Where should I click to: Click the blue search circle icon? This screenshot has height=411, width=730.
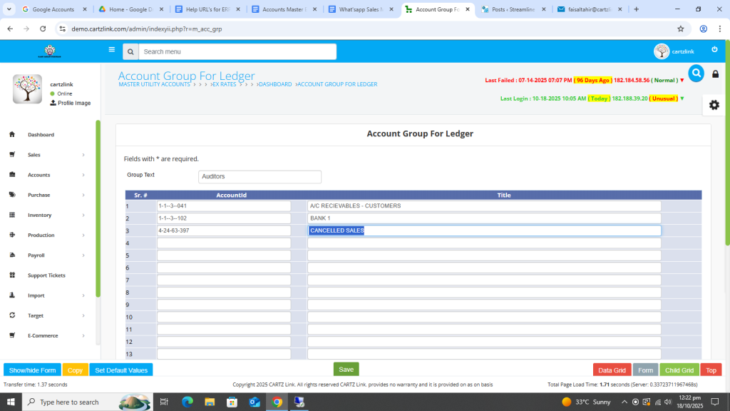click(x=696, y=73)
